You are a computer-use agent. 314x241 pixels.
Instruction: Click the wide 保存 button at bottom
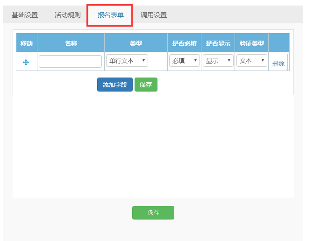click(x=153, y=213)
